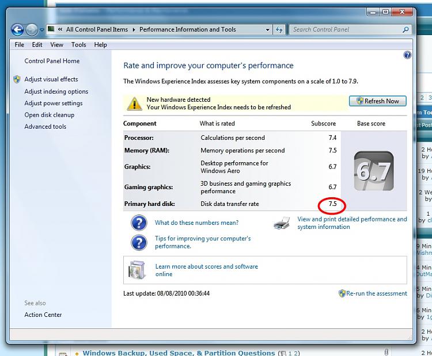Click the Primary hard disk label

coord(150,204)
